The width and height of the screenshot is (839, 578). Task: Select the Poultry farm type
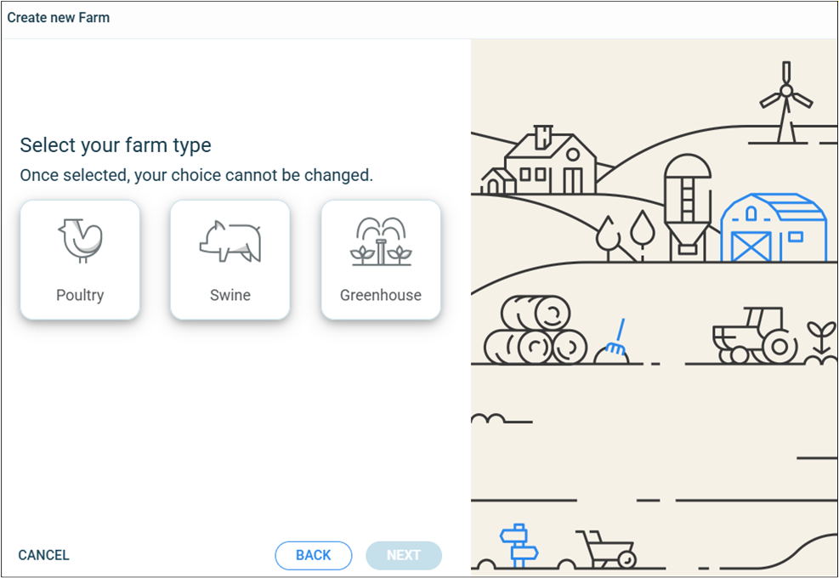tap(80, 259)
